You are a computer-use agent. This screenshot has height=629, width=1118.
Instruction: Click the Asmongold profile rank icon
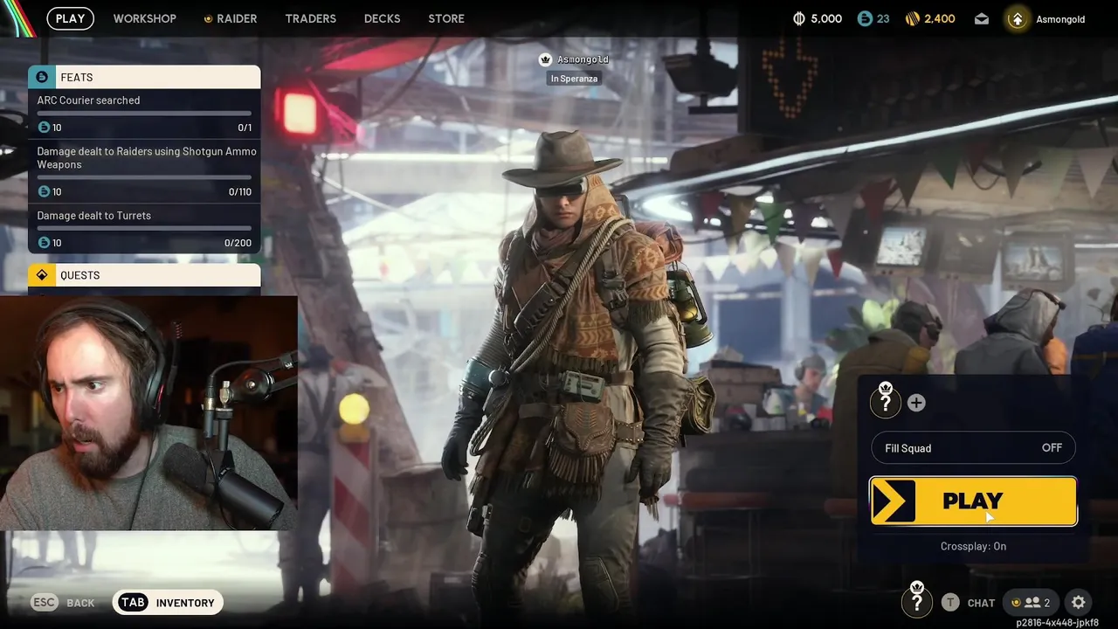[x=1018, y=18]
